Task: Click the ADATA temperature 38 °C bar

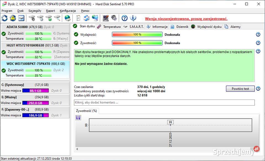Action: pos(38,39)
